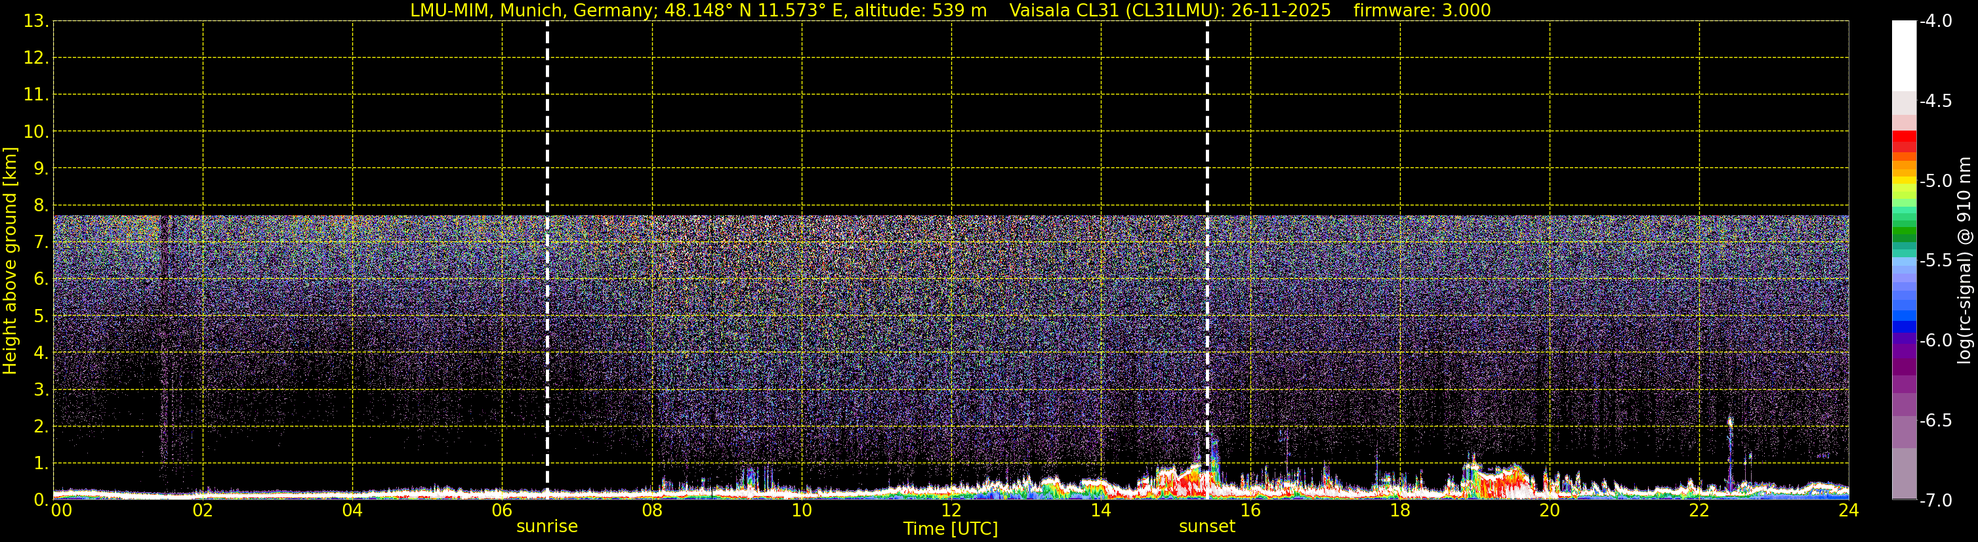Image resolution: width=1978 pixels, height=542 pixels.
Task: Click the colorbar tick label '-6.0'
Action: (1936, 340)
